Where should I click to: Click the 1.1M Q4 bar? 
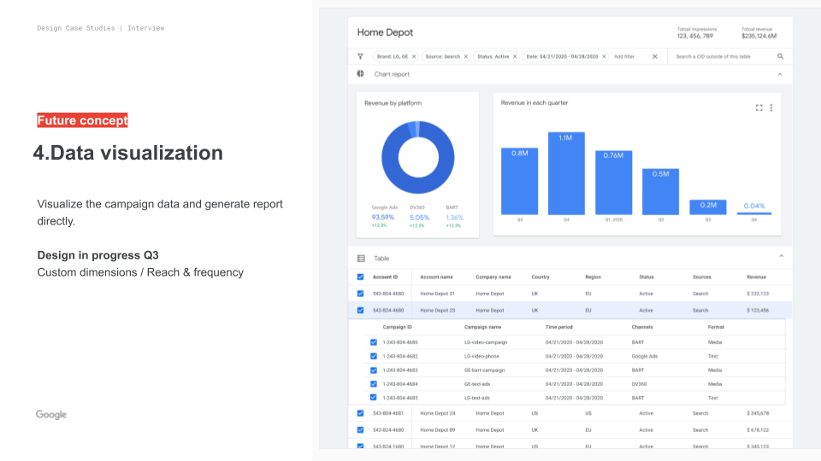click(566, 173)
